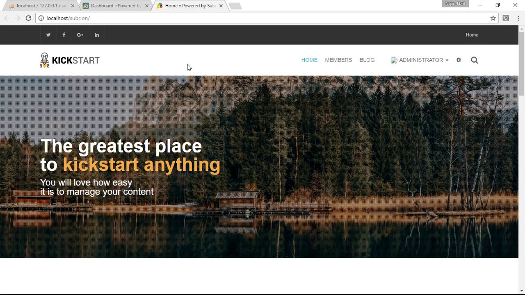
Task: Reload the page with refresh button
Action: pyautogui.click(x=28, y=18)
